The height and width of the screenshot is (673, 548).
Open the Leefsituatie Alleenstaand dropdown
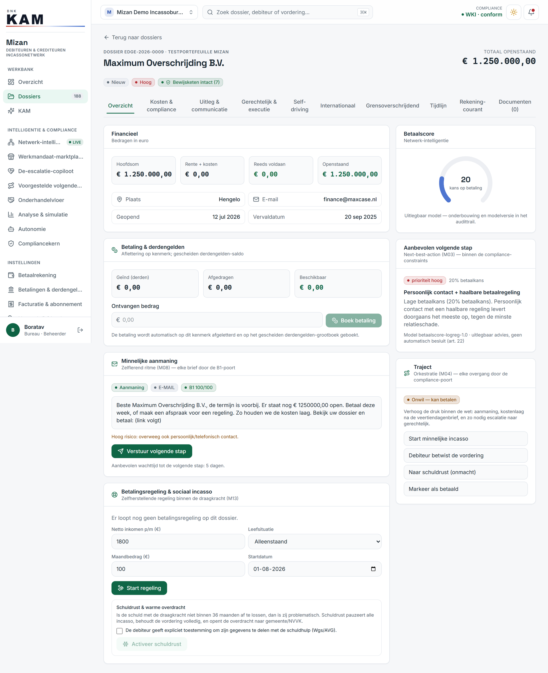(x=315, y=542)
